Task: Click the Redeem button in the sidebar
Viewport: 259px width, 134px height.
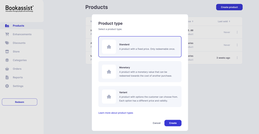Action: point(19,102)
